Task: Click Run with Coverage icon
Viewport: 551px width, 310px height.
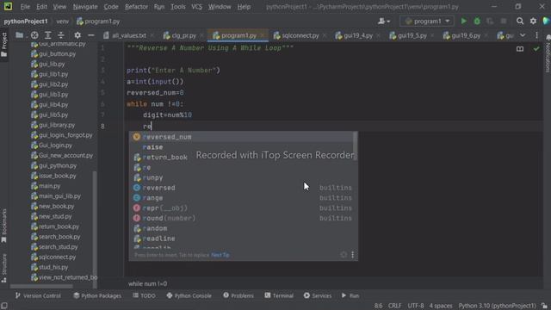Action: [490, 22]
